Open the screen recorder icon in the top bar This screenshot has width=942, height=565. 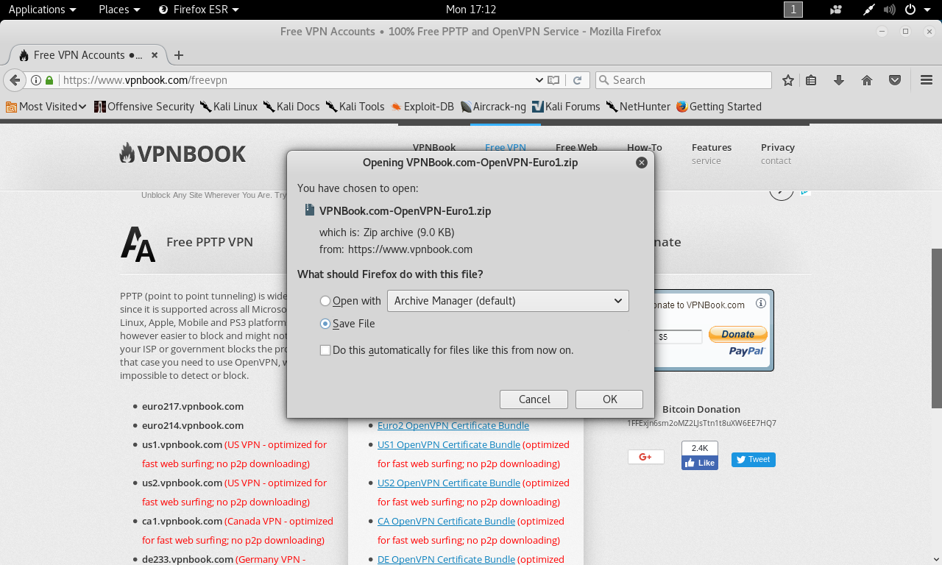[835, 10]
